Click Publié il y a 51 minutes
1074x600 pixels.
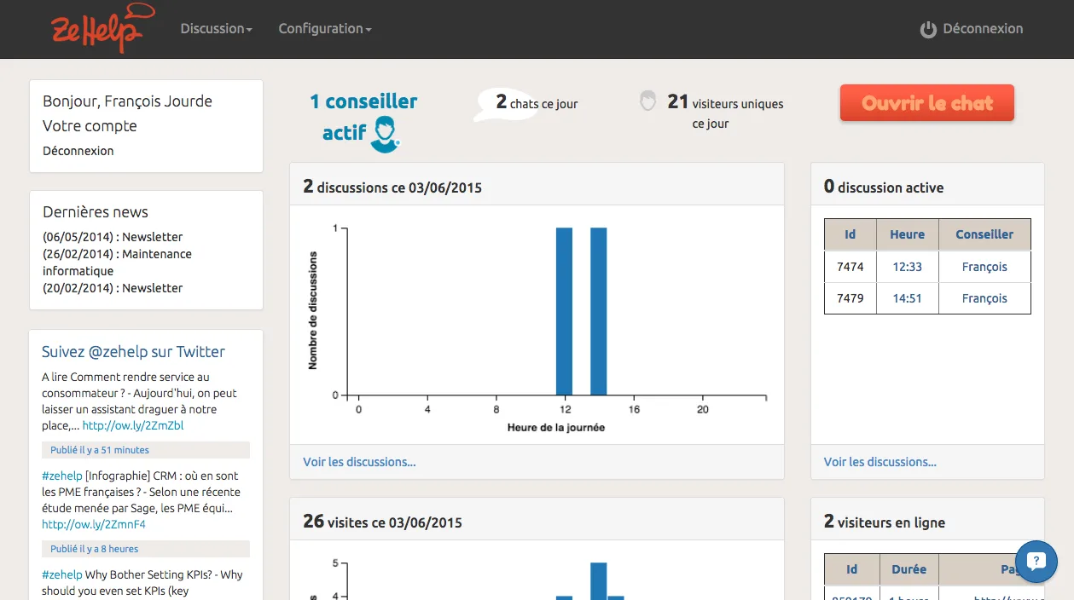100,450
